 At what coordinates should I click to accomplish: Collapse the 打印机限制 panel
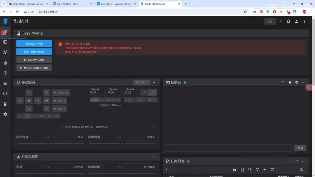pos(154,157)
